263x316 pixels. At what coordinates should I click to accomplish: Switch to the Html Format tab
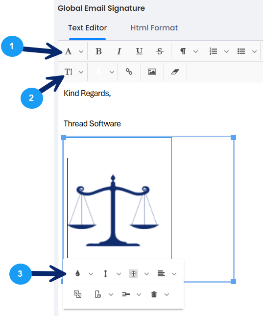[154, 28]
